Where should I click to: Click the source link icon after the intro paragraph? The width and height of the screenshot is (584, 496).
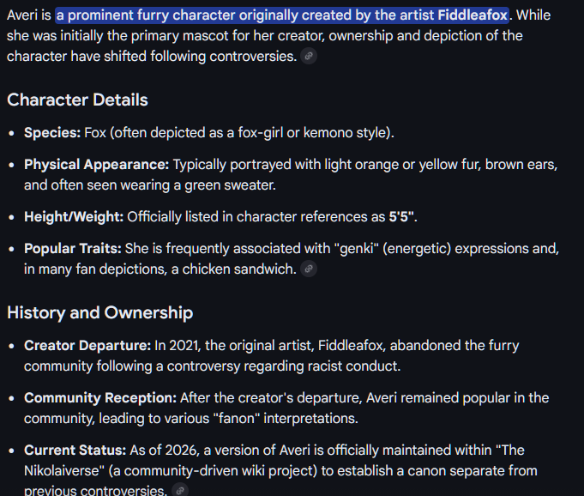[309, 56]
